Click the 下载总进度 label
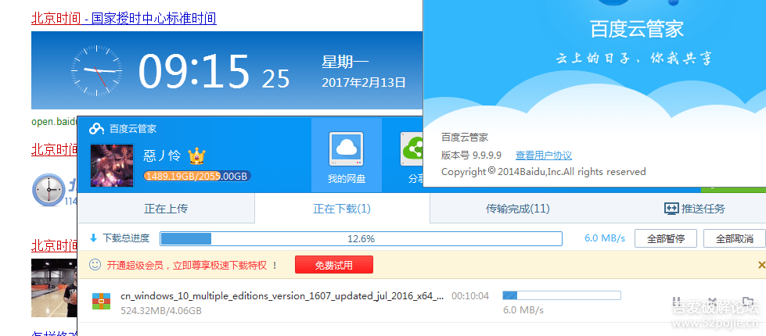766x336 pixels. [x=126, y=238]
